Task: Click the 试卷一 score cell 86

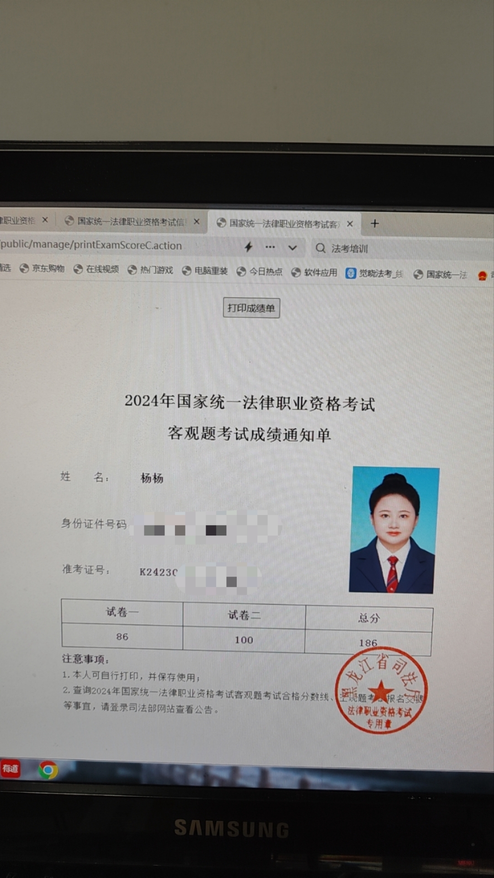Action: coord(122,637)
